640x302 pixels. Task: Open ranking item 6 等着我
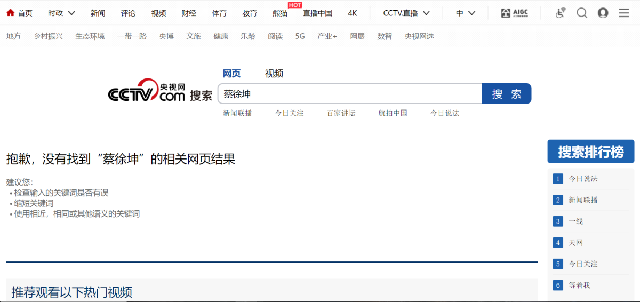(x=579, y=285)
